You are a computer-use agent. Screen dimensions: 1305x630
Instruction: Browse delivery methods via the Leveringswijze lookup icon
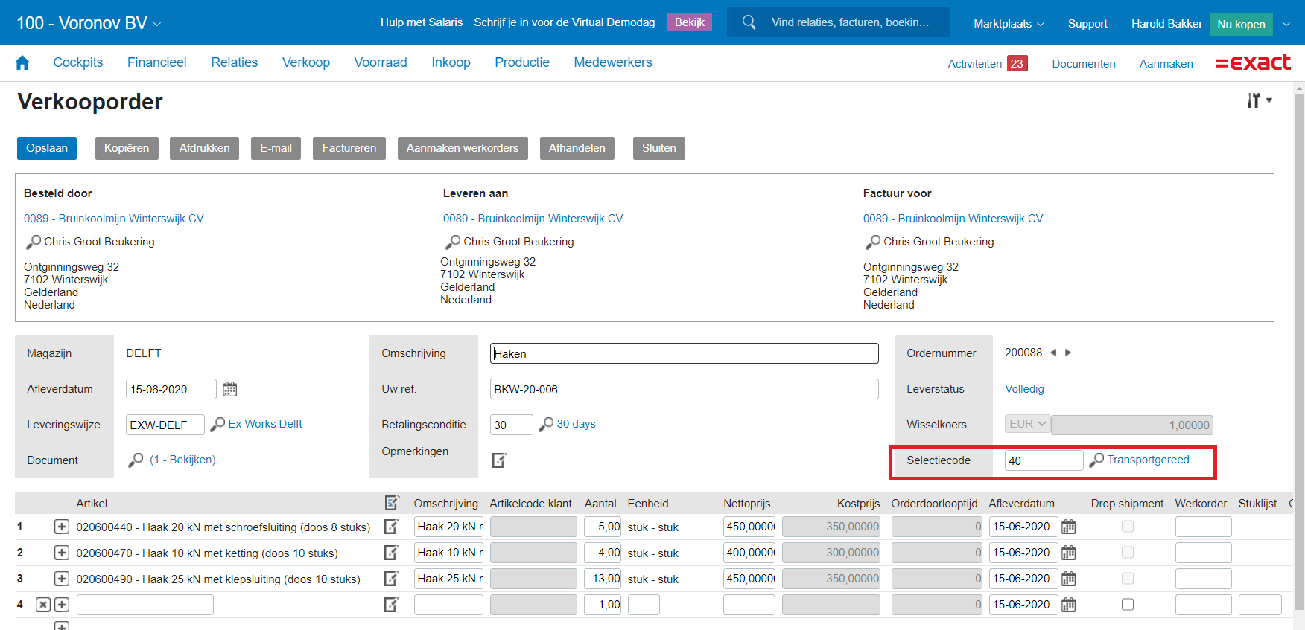point(217,424)
